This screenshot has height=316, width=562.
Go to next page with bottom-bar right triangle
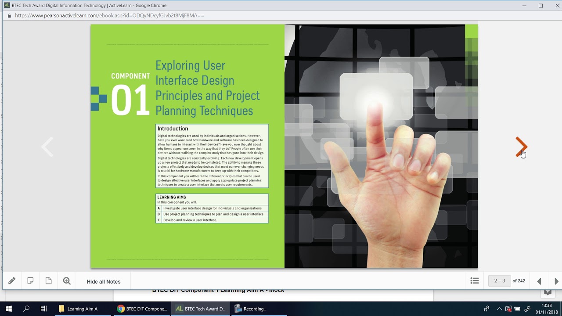[556, 281]
